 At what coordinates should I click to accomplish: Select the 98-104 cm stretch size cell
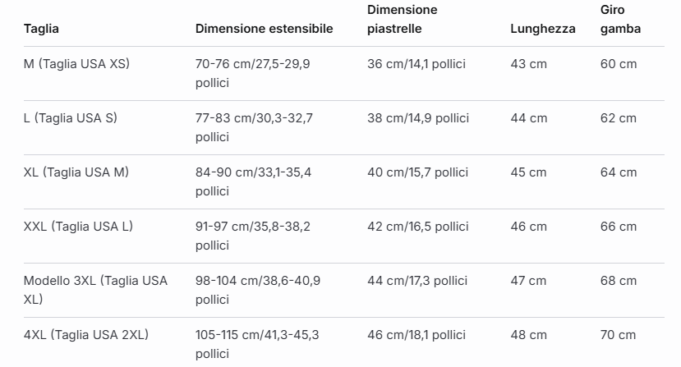258,290
